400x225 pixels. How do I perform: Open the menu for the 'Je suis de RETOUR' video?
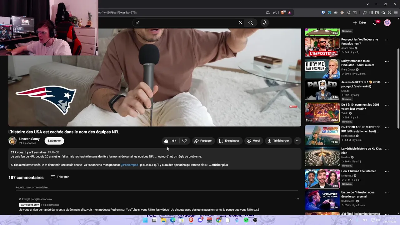[387, 83]
